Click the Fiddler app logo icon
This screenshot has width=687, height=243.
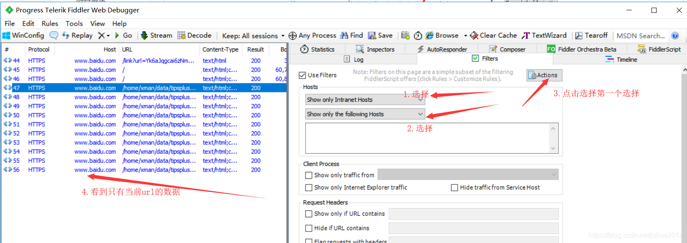click(9, 10)
